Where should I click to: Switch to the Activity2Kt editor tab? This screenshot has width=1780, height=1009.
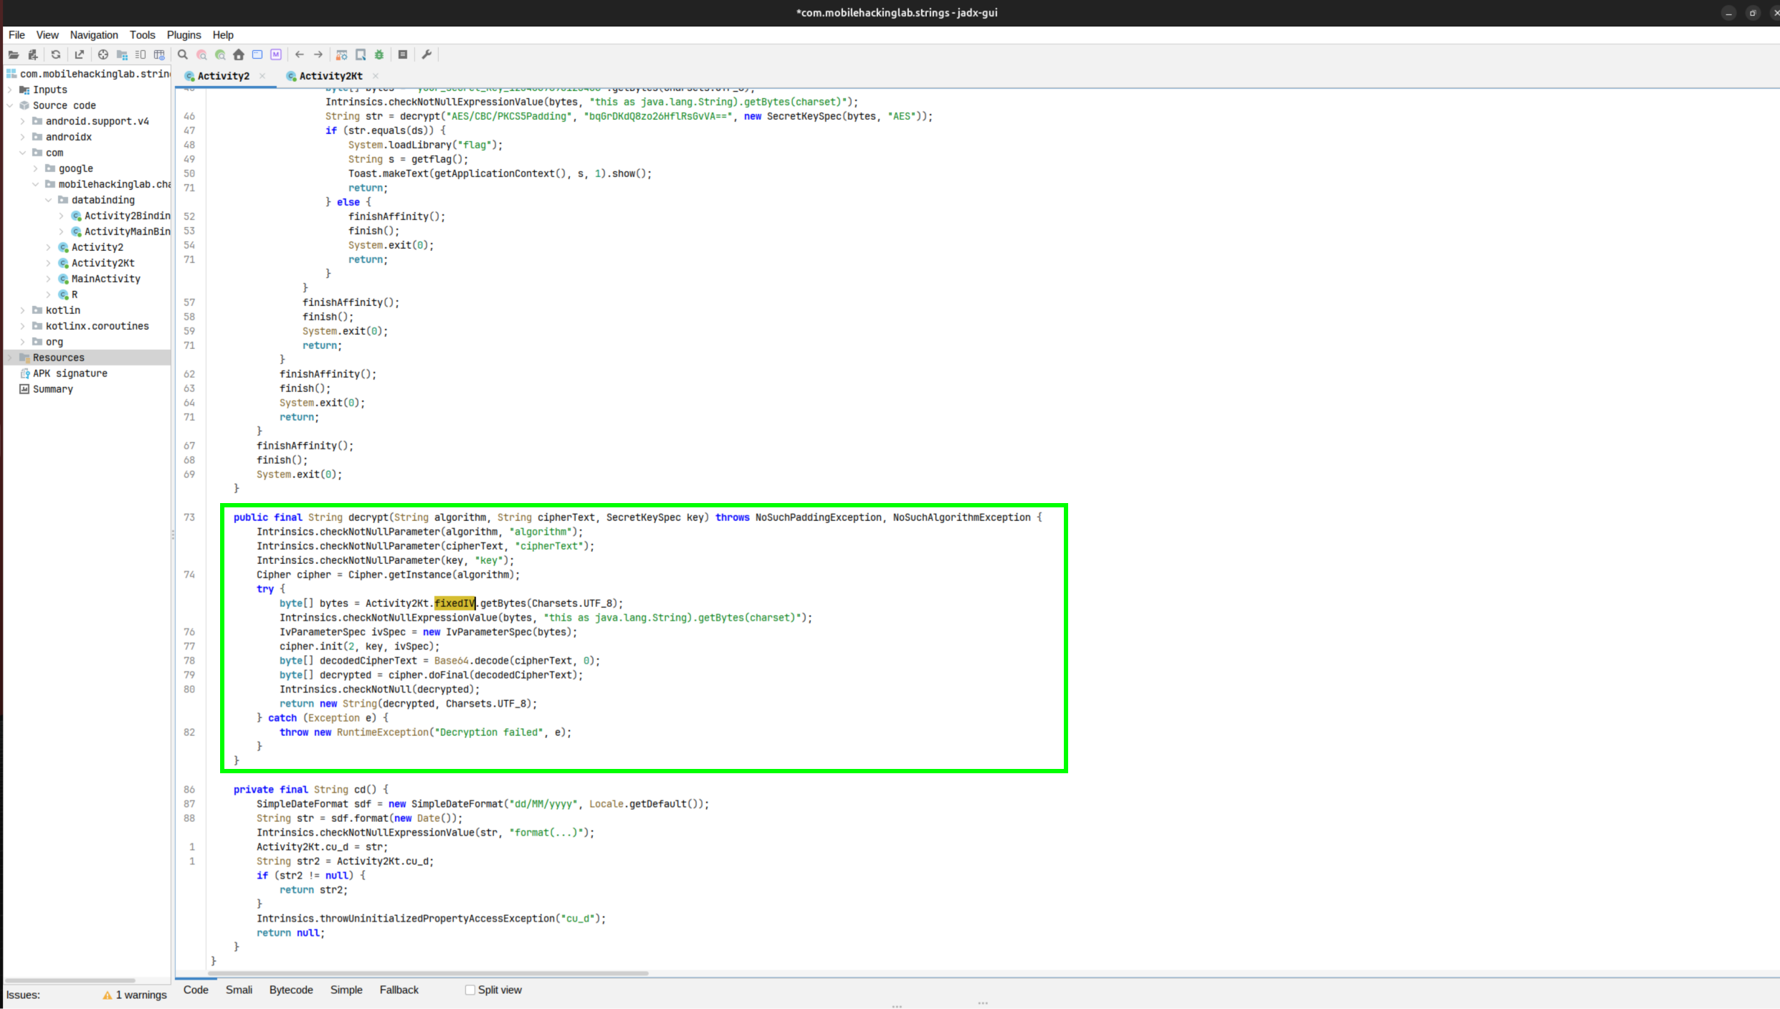click(330, 76)
